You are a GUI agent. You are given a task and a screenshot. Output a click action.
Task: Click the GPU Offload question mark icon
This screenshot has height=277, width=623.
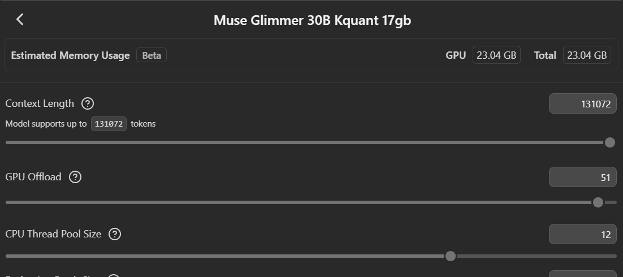point(75,177)
